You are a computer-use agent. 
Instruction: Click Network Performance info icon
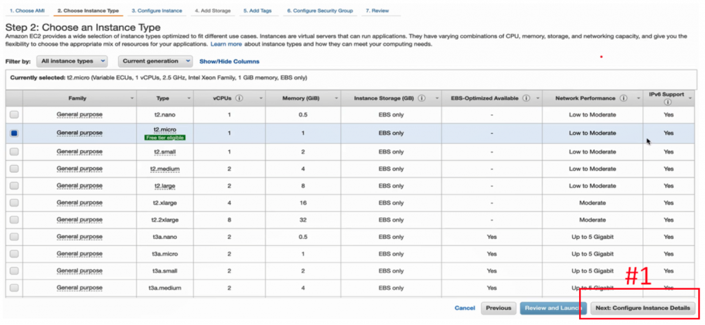point(622,98)
